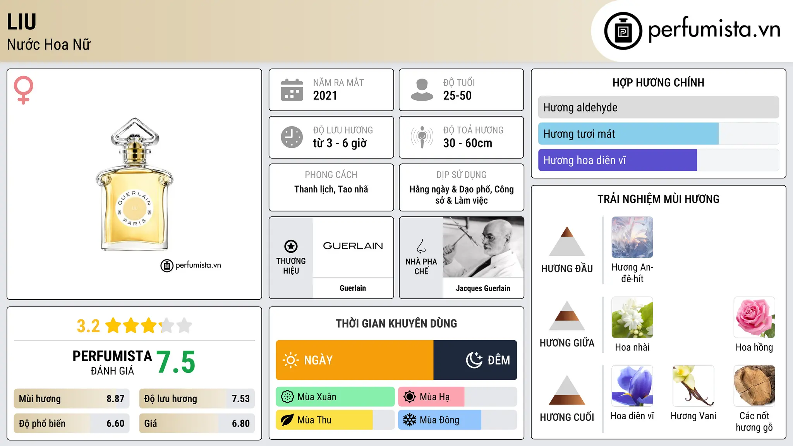This screenshot has height=446, width=793.
Task: Click the leaf icon beside Mùa Thu
Action: (287, 420)
